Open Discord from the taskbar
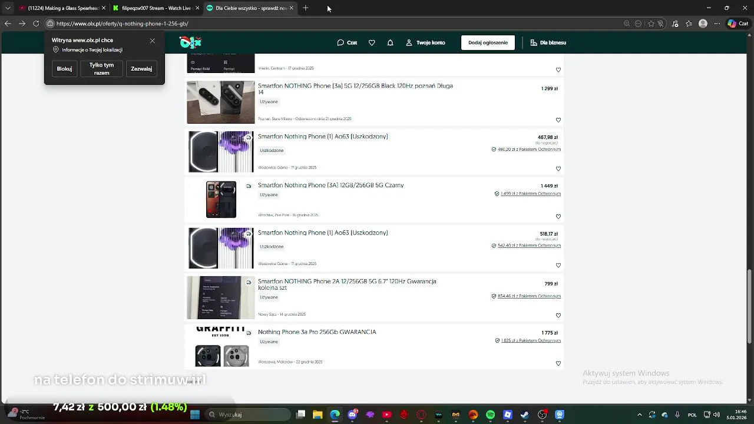754x424 pixels. point(352,415)
